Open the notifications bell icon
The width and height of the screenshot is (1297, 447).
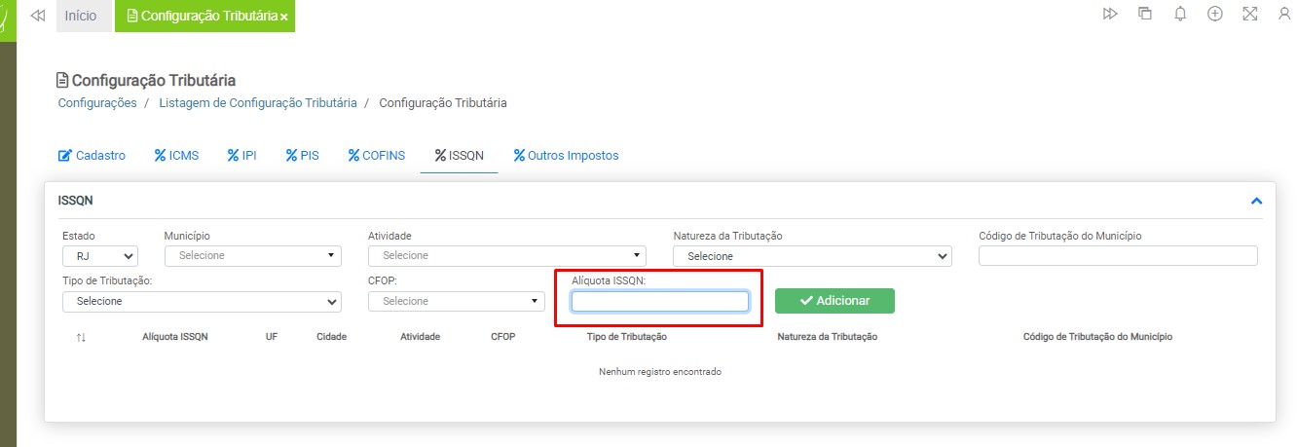click(x=1180, y=14)
